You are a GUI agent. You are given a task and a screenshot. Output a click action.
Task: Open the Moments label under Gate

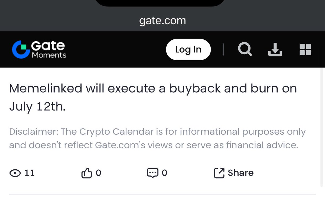pyautogui.click(x=49, y=55)
